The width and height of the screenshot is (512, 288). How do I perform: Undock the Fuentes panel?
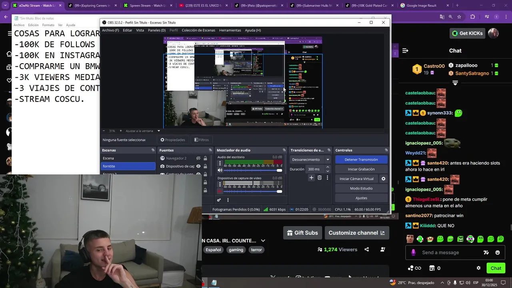click(210, 150)
